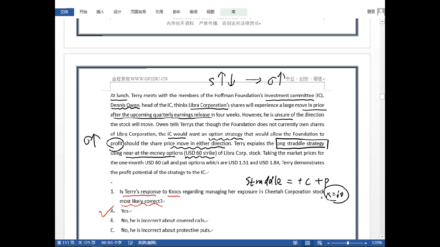Click the proofing check icon

[x=130, y=243]
